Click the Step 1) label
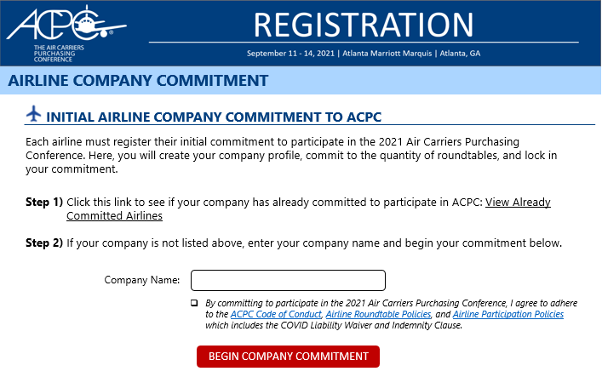Screen dimensions: 602x377 click(44, 202)
